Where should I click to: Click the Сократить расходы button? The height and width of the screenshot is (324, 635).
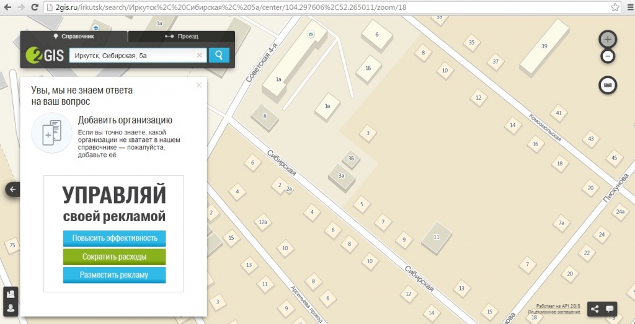pos(115,257)
